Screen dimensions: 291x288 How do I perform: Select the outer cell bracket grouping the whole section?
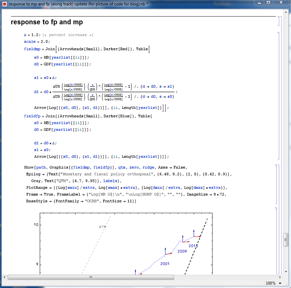(282, 135)
